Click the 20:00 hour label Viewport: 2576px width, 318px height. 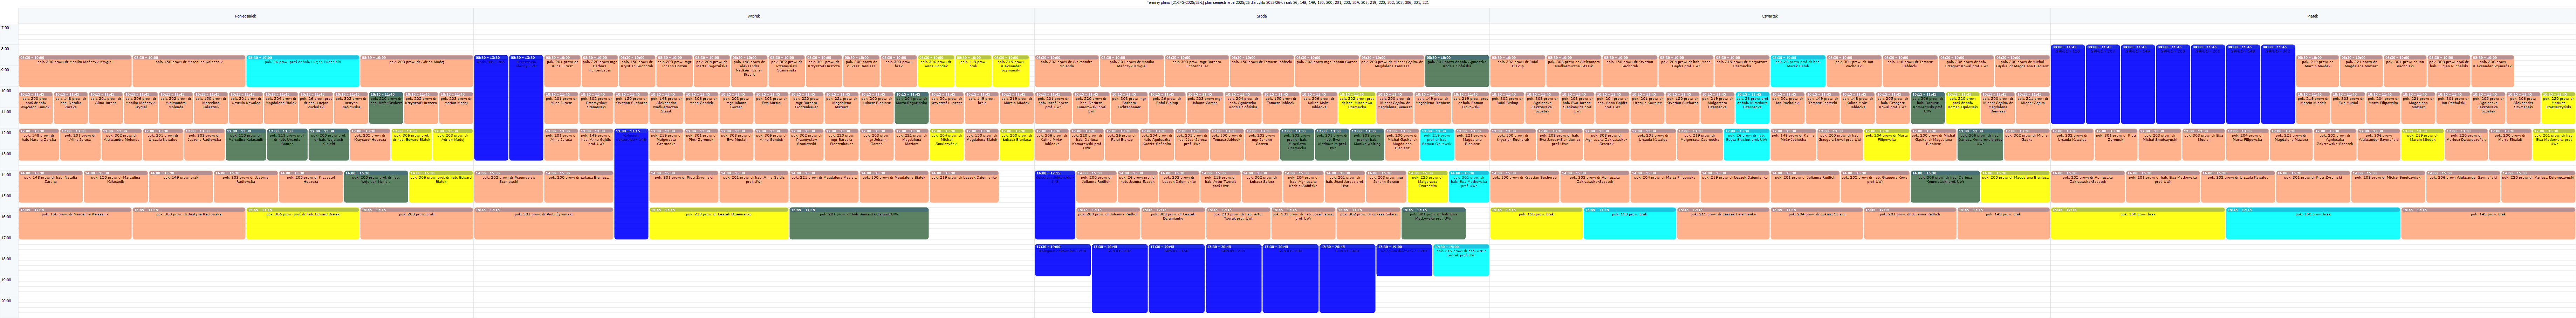pos(6,300)
